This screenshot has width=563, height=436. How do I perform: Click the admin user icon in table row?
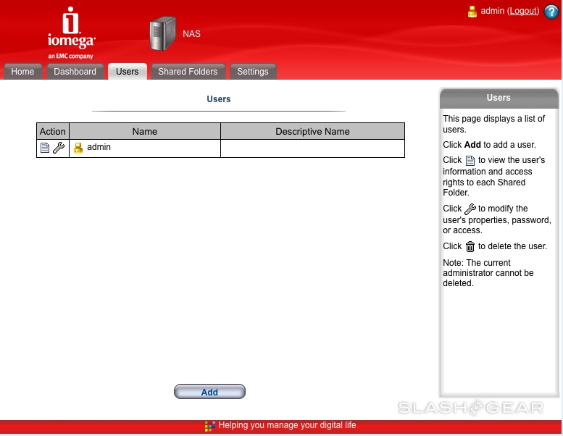(x=78, y=148)
